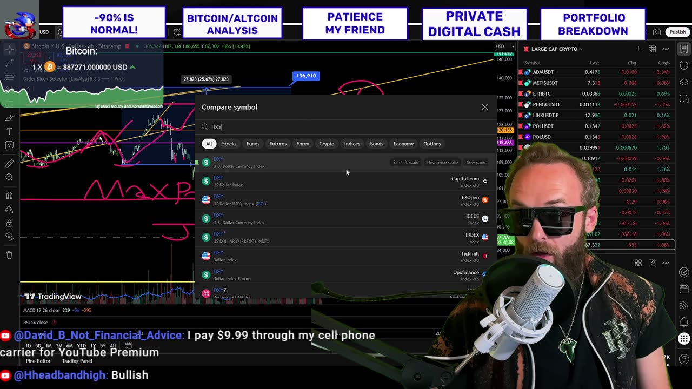Open the Watchlist panel sidebar icon
Screen dimensions: 692x389
click(x=684, y=50)
